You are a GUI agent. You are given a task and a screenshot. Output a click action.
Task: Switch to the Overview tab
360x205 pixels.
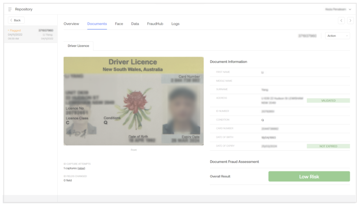point(71,24)
